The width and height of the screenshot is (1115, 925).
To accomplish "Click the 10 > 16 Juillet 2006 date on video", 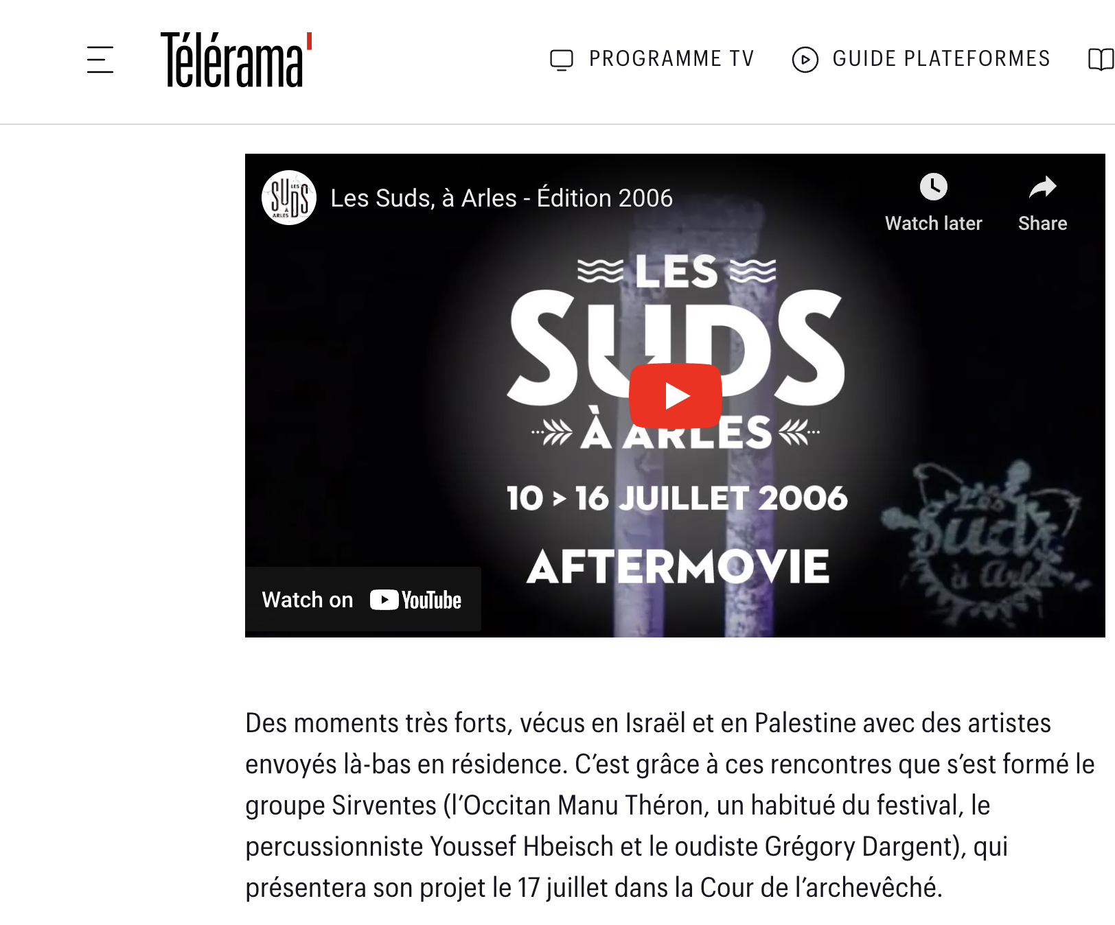I will [x=677, y=498].
